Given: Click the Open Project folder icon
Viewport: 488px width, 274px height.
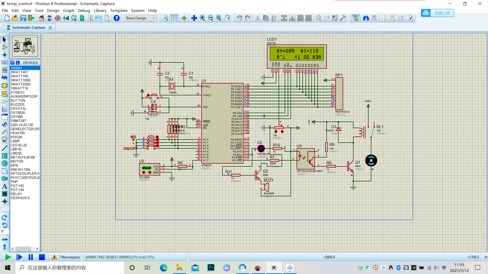Looking at the screenshot, I should pyautogui.click(x=15, y=18).
